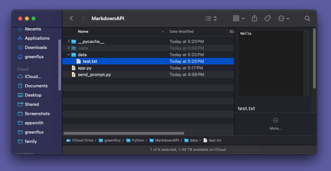This screenshot has width=331, height=171.
Task: Click the More ellipsis icon in preview
Action: pyautogui.click(x=275, y=121)
